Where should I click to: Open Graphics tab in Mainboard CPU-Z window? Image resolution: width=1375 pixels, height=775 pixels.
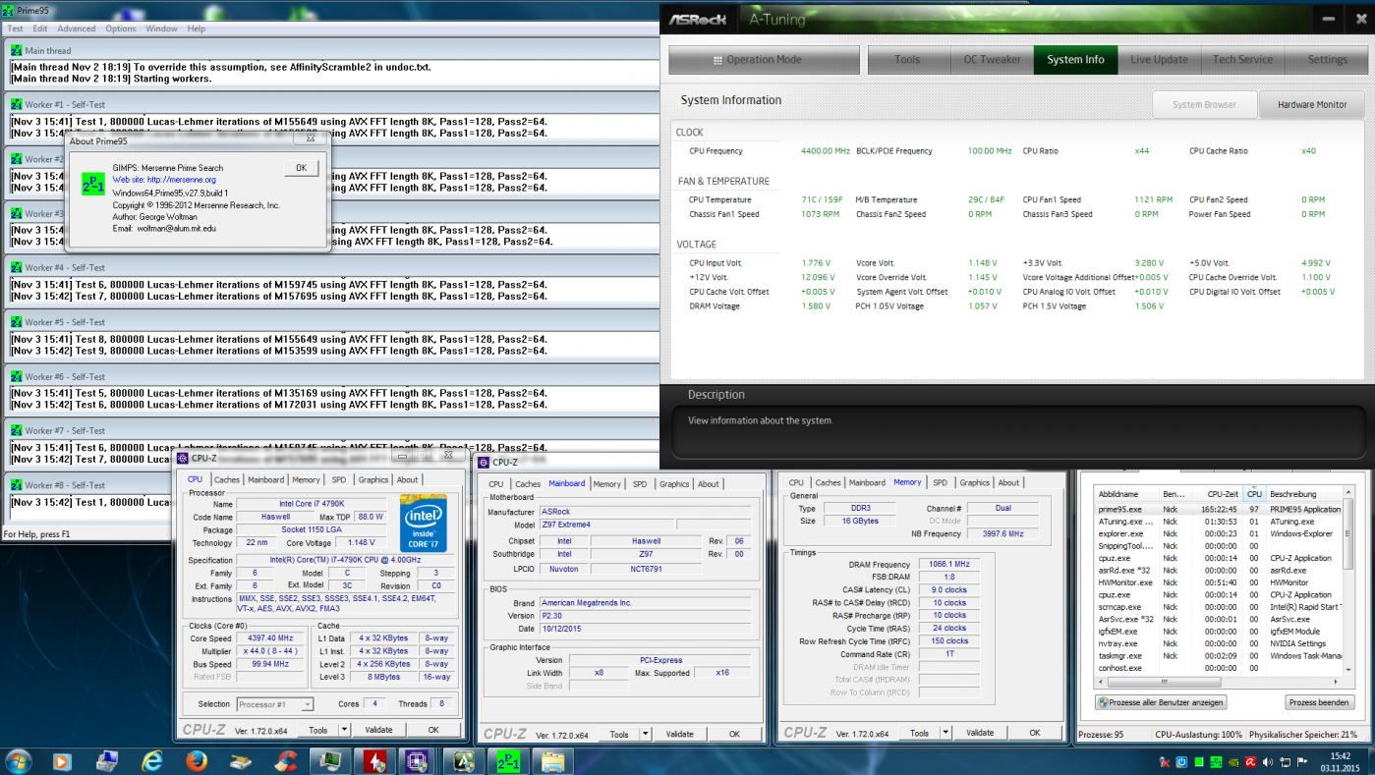coord(674,483)
